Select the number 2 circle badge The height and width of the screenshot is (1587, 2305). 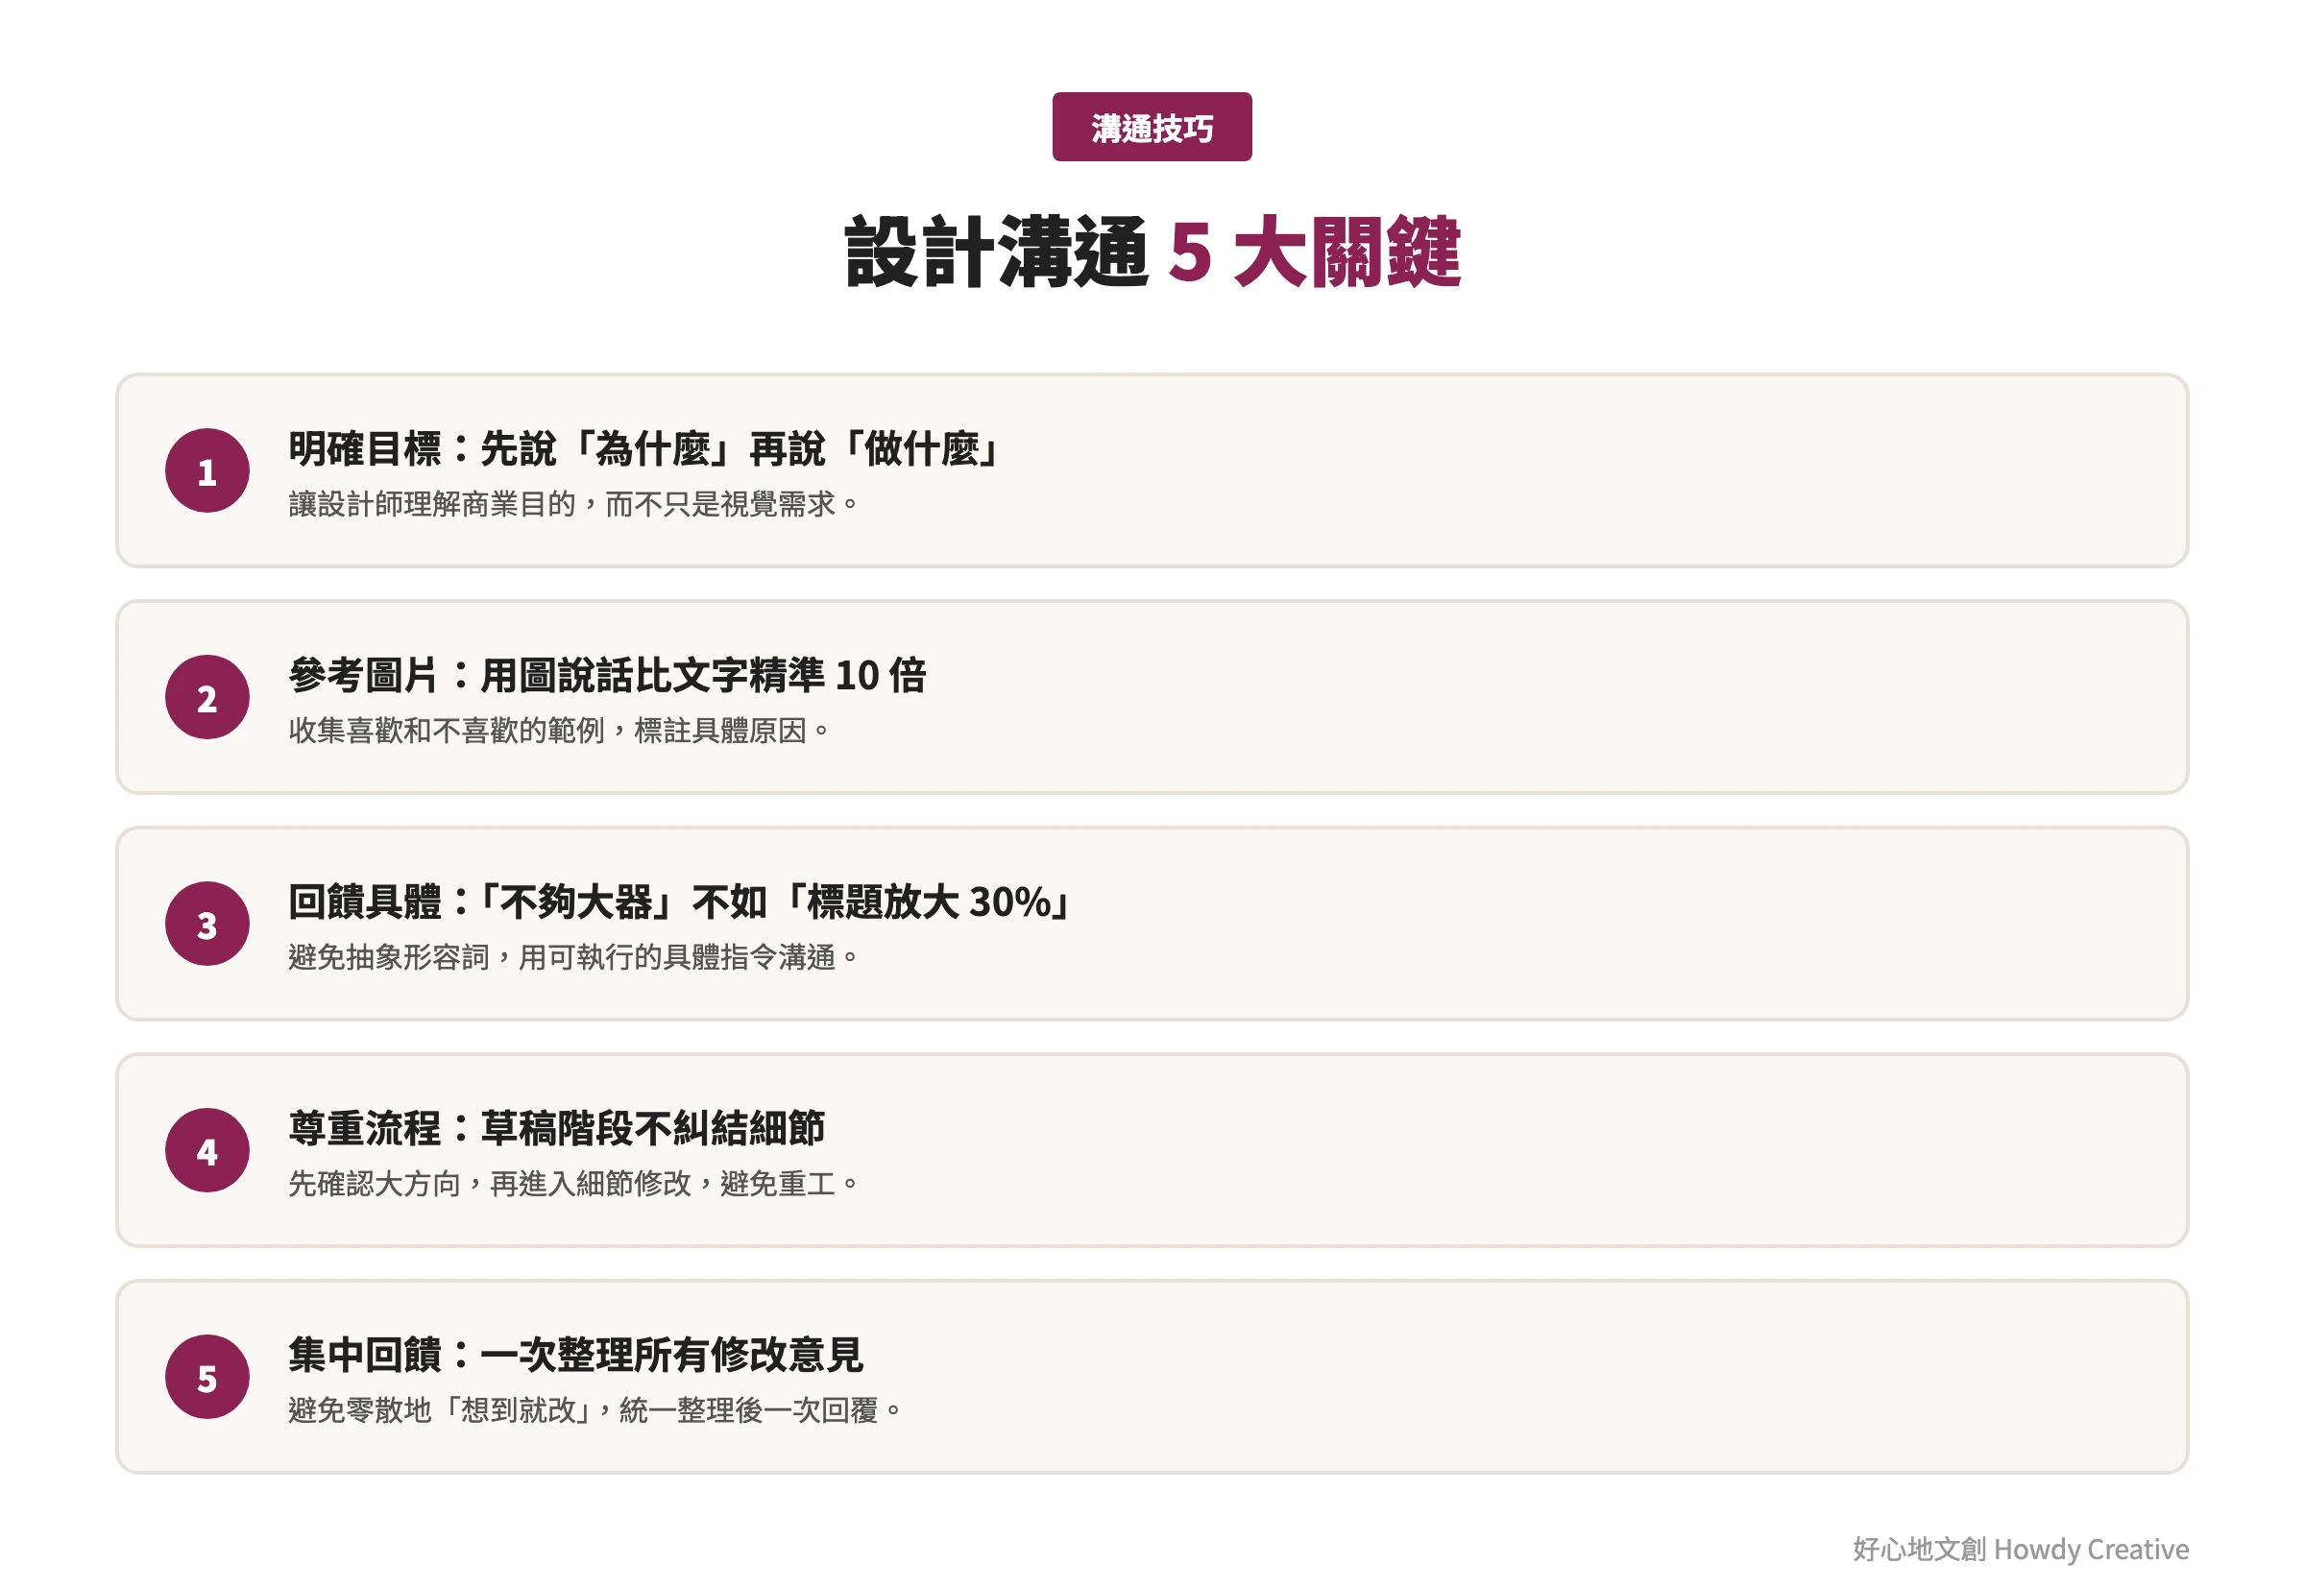click(206, 697)
